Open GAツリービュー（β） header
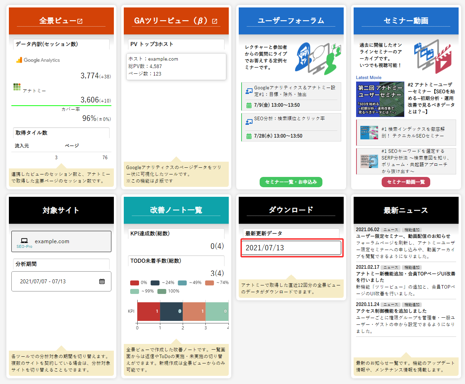The image size is (465, 384). 176,21
